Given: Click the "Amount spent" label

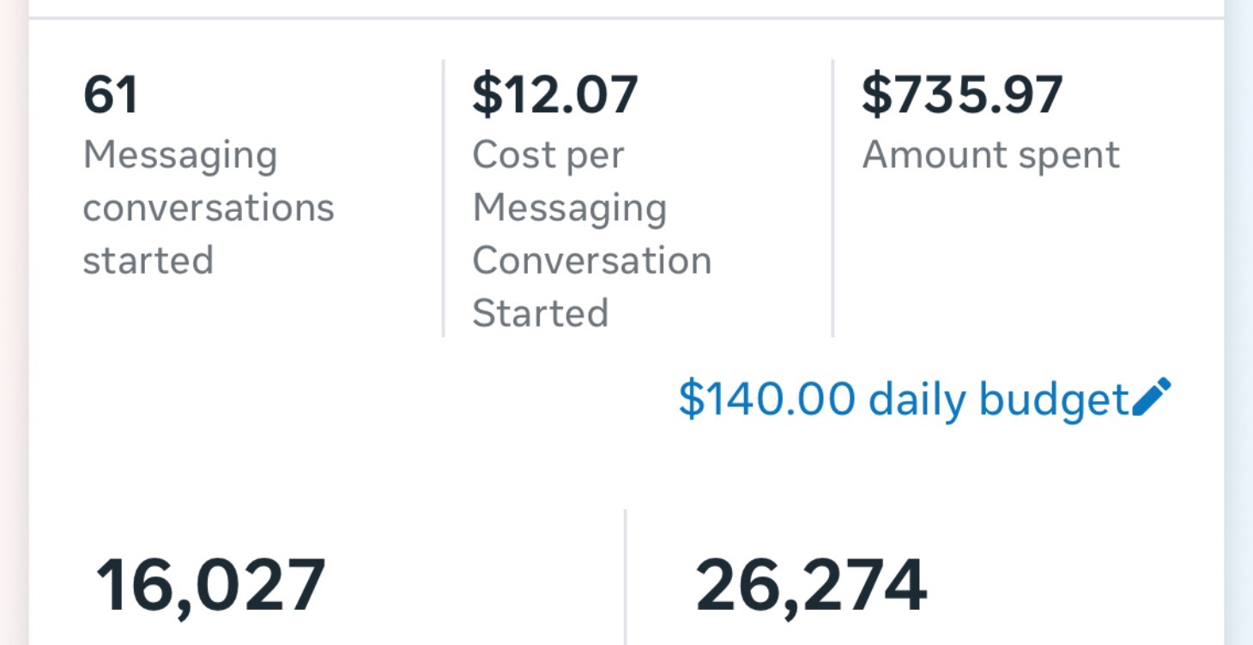Looking at the screenshot, I should 990,155.
